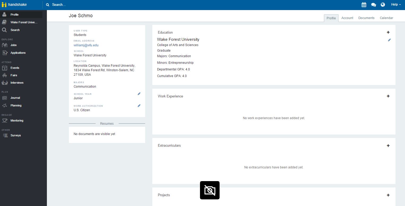Click the williamj@wfu.edu email link
Viewport: 405px width, 206px height.
tap(86, 45)
